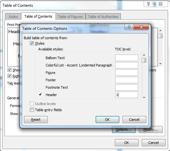Confirm options with the highlighted OK button
The width and height of the screenshot is (170, 151).
click(x=107, y=120)
